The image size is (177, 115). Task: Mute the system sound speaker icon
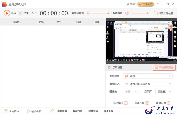coord(127,13)
